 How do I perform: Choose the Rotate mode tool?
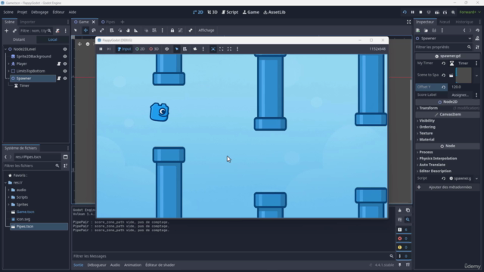pyautogui.click(x=94, y=30)
